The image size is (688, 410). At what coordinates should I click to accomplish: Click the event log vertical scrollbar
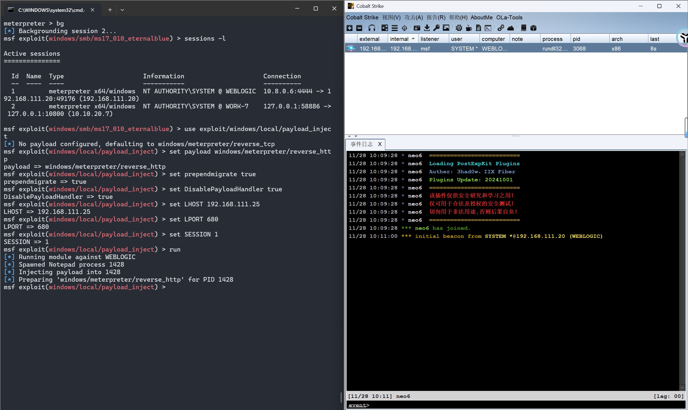click(682, 271)
